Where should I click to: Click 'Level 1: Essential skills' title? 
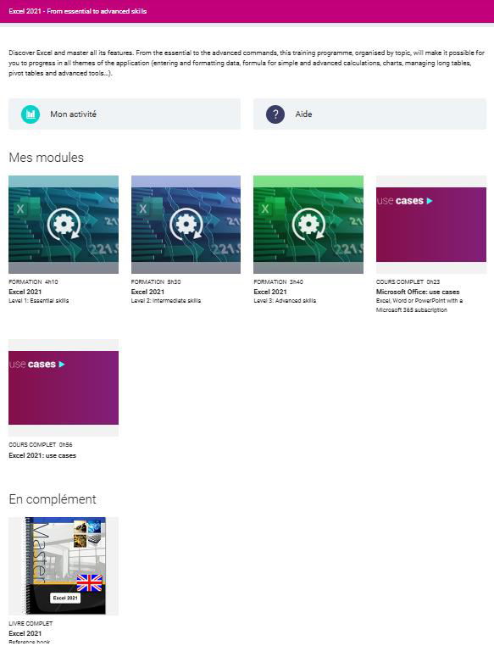click(x=39, y=301)
